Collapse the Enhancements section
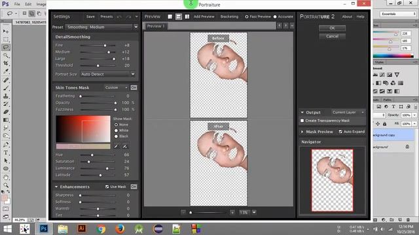The width and height of the screenshot is (419, 235). pyautogui.click(x=56, y=187)
